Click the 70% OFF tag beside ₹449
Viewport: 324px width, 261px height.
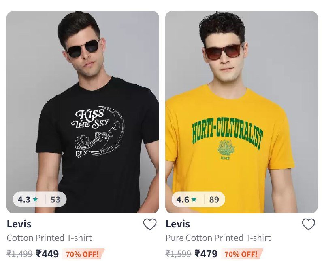(83, 254)
